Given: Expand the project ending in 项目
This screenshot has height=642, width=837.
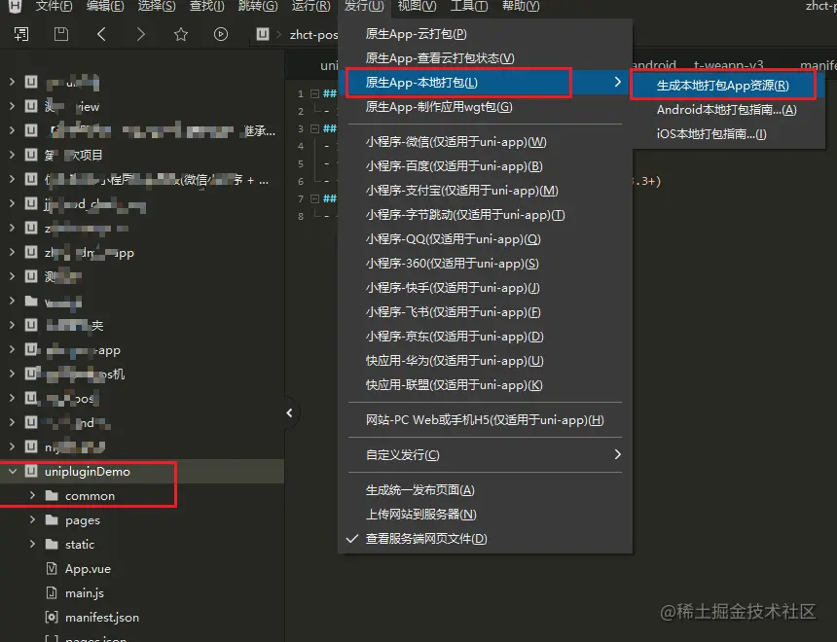Looking at the screenshot, I should coord(12,155).
